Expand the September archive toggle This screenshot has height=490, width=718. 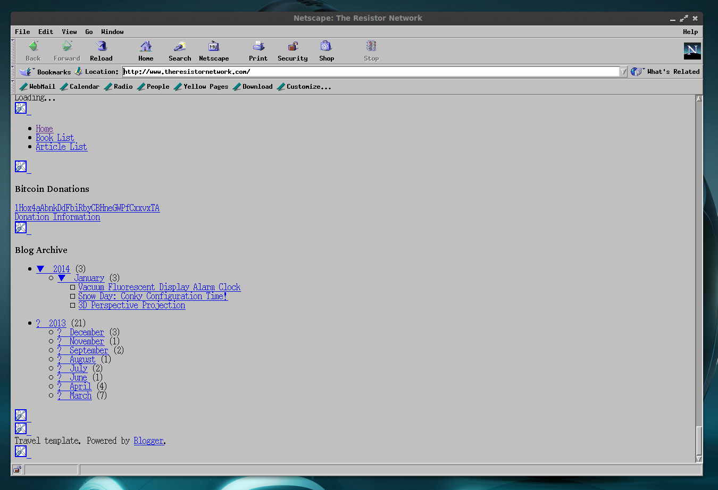tap(60, 350)
